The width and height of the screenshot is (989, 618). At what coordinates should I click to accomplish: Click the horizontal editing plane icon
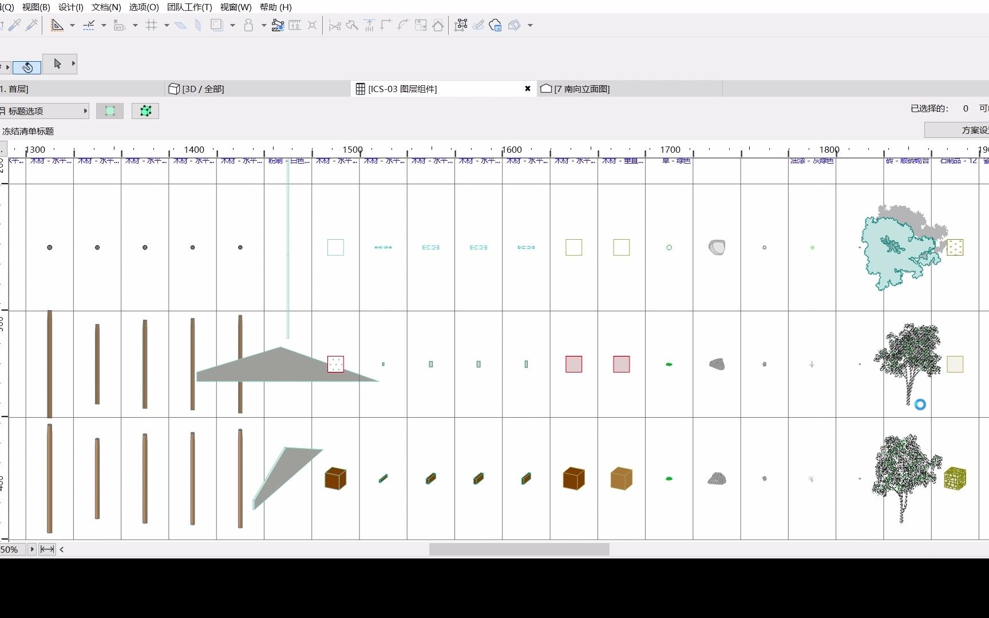click(x=181, y=25)
